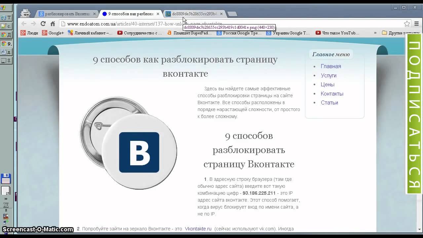
Task: Open the Chrome taskbar item labeled 9.
Action: pyautogui.click(x=6, y=44)
